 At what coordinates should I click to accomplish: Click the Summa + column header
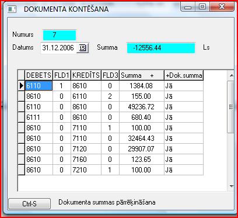(142, 75)
